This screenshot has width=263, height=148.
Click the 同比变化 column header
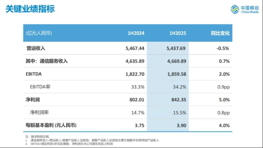(220, 33)
